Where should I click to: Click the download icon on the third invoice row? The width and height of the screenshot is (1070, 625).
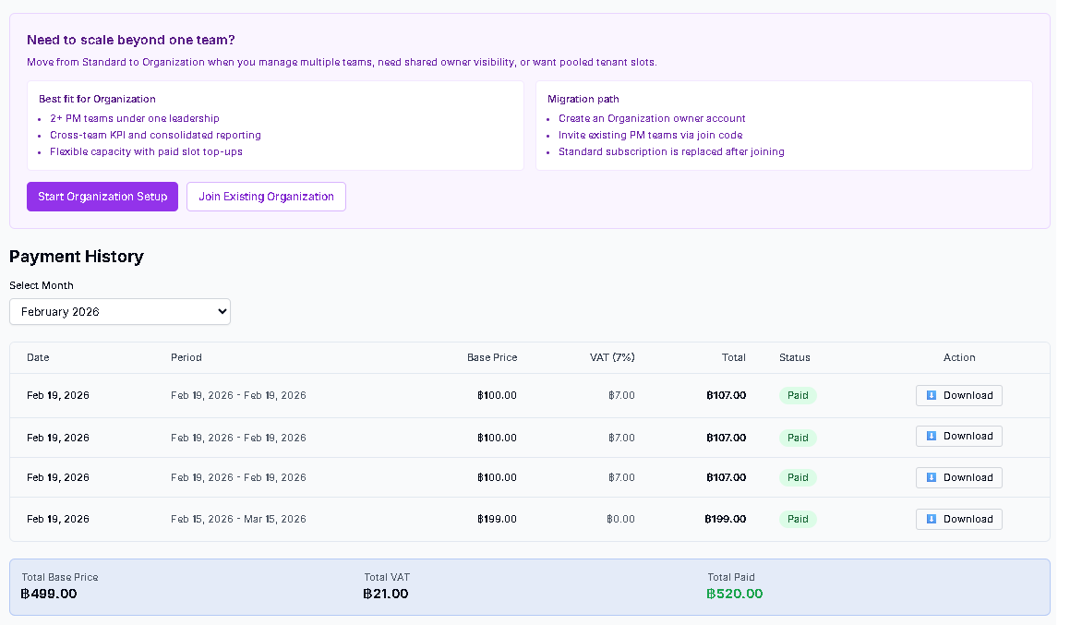(x=930, y=477)
